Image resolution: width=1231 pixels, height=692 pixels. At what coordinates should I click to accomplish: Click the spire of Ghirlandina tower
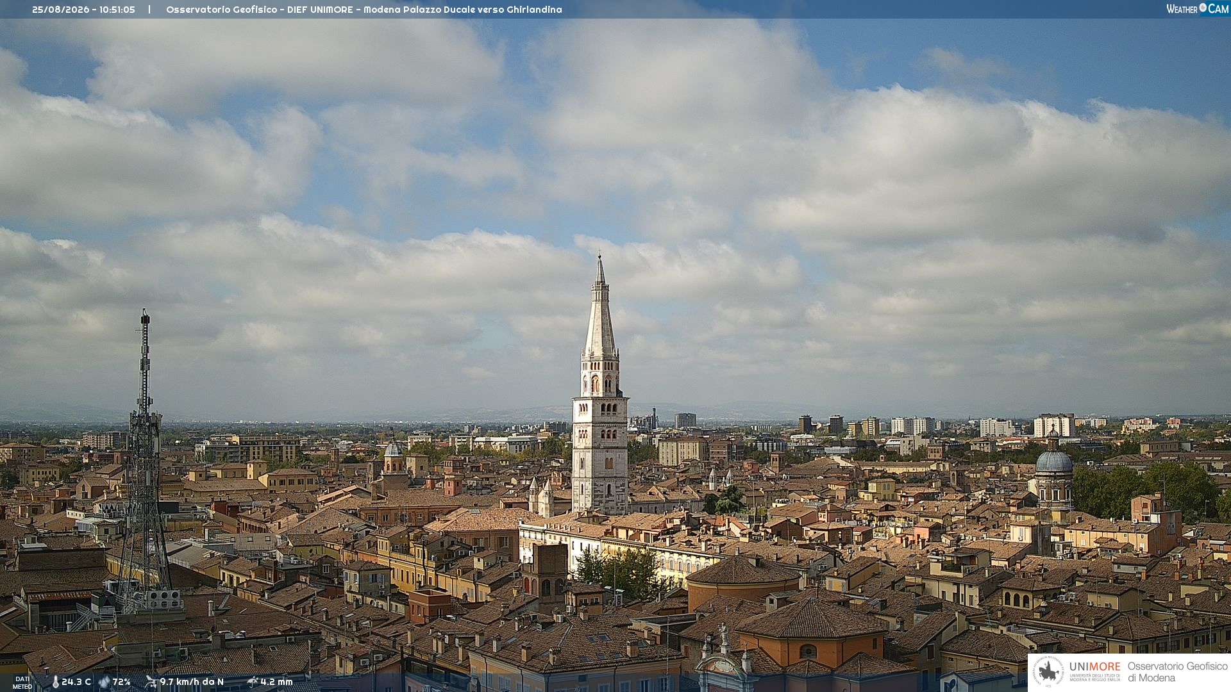point(600,308)
